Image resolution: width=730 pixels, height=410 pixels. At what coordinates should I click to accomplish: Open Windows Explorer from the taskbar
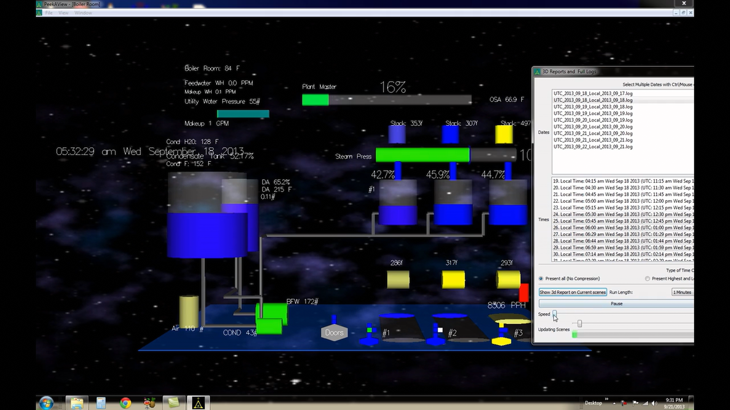click(77, 403)
